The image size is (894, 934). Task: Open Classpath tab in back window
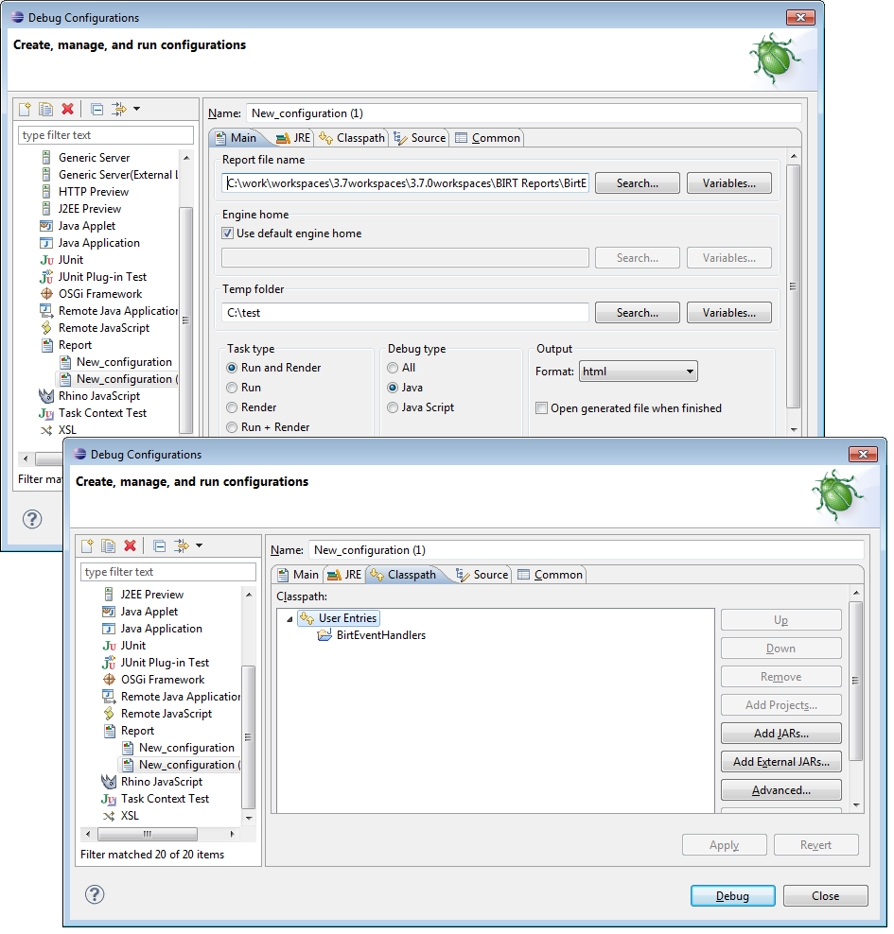(352, 138)
